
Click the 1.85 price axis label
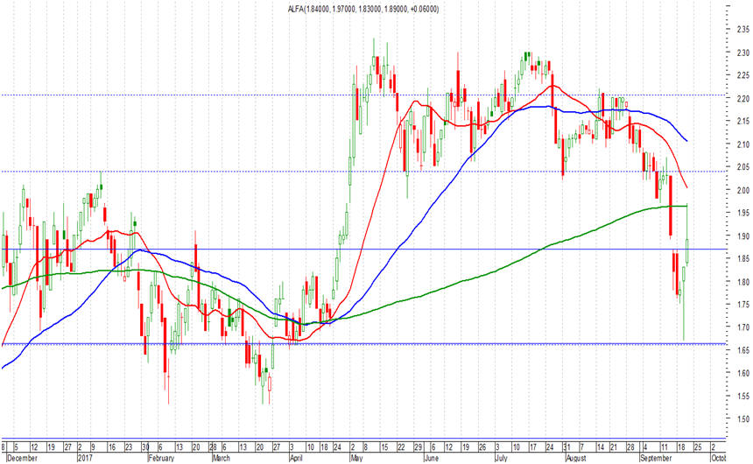(x=742, y=259)
